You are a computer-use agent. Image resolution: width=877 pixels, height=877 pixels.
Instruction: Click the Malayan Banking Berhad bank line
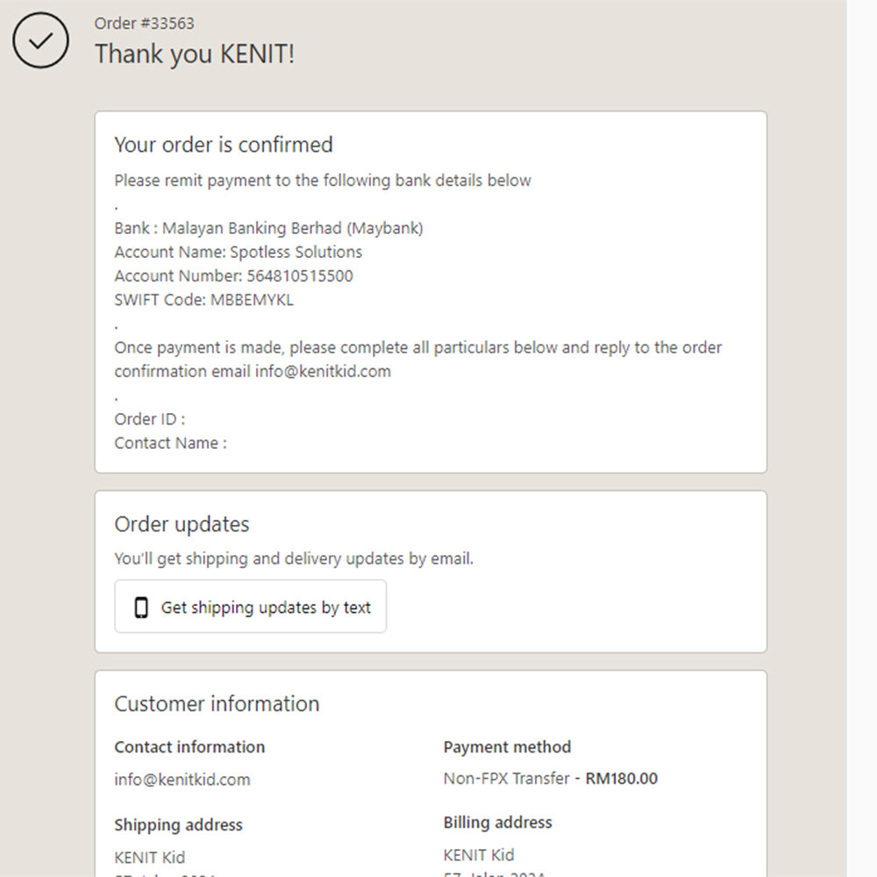point(268,228)
